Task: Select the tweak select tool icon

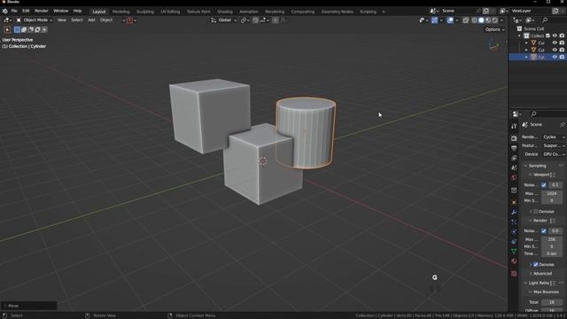Action: coord(7,29)
